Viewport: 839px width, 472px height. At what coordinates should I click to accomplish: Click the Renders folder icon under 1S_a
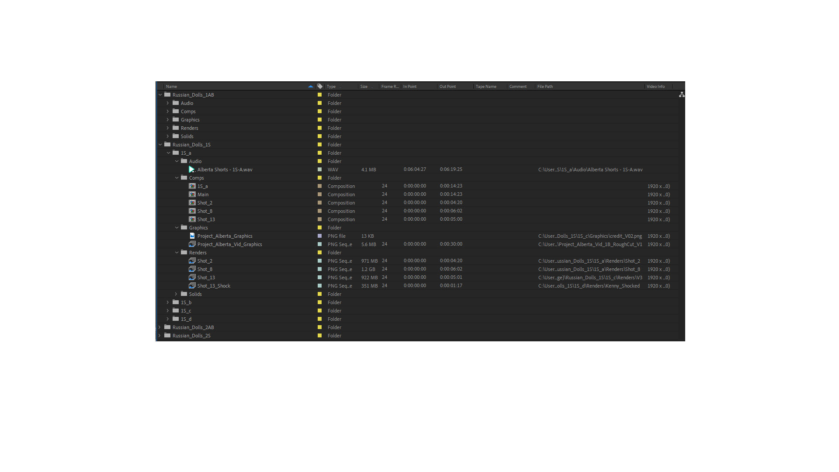(x=184, y=252)
